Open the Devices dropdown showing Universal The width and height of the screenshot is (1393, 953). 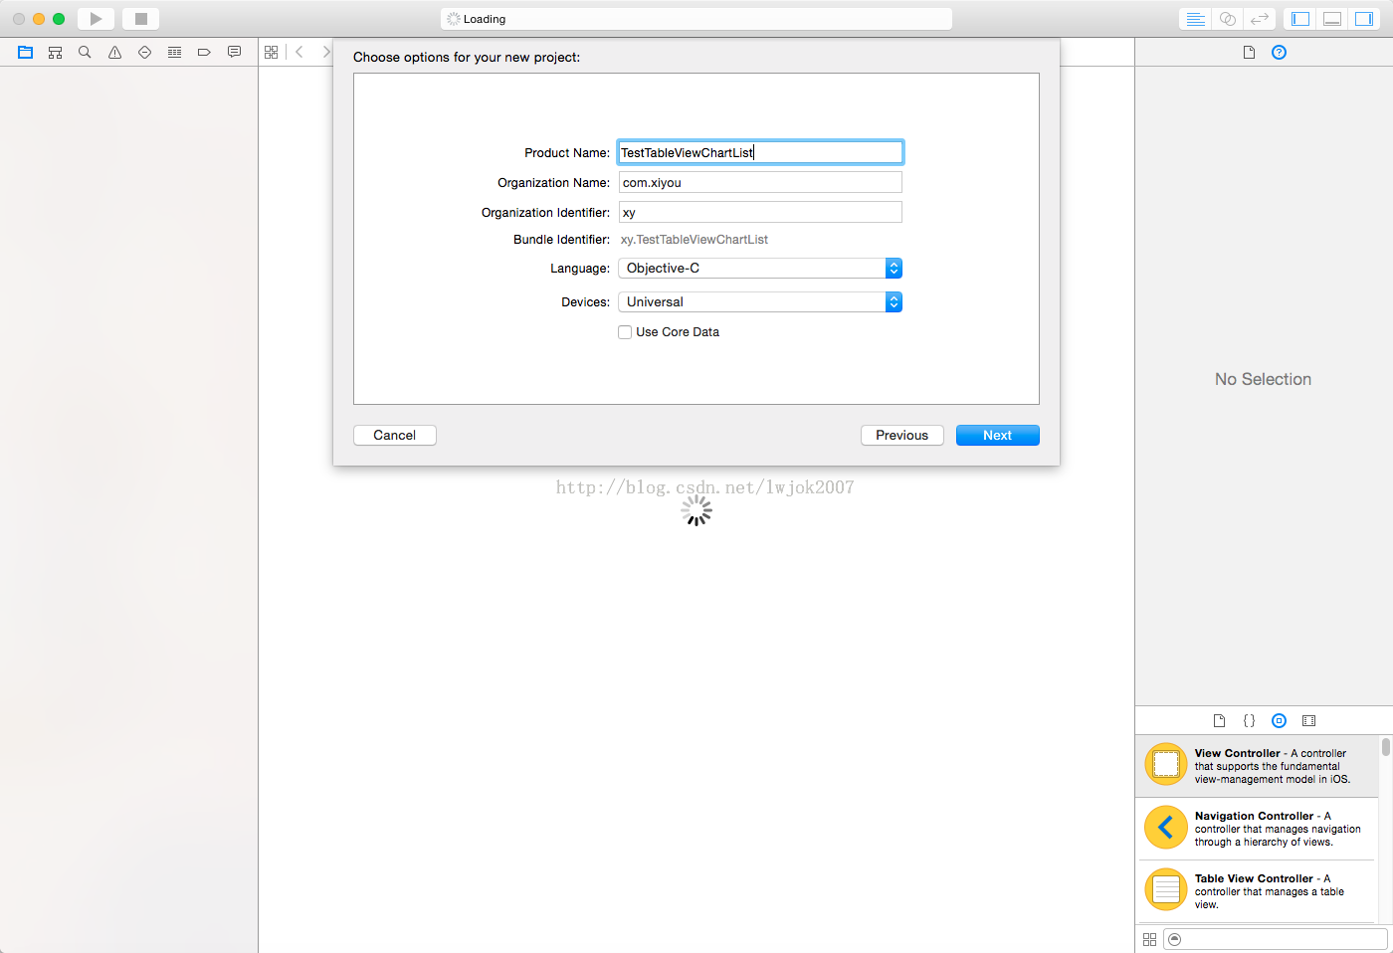(x=759, y=301)
